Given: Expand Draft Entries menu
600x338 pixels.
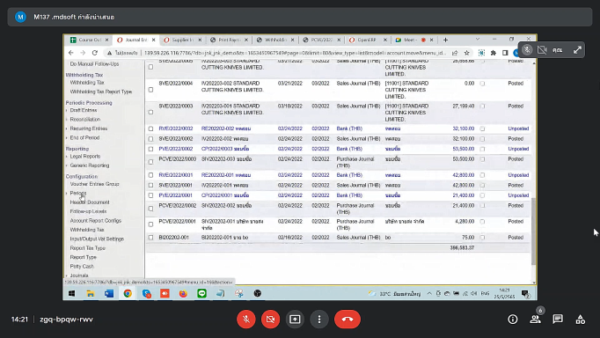Looking at the screenshot, I should coord(83,110).
